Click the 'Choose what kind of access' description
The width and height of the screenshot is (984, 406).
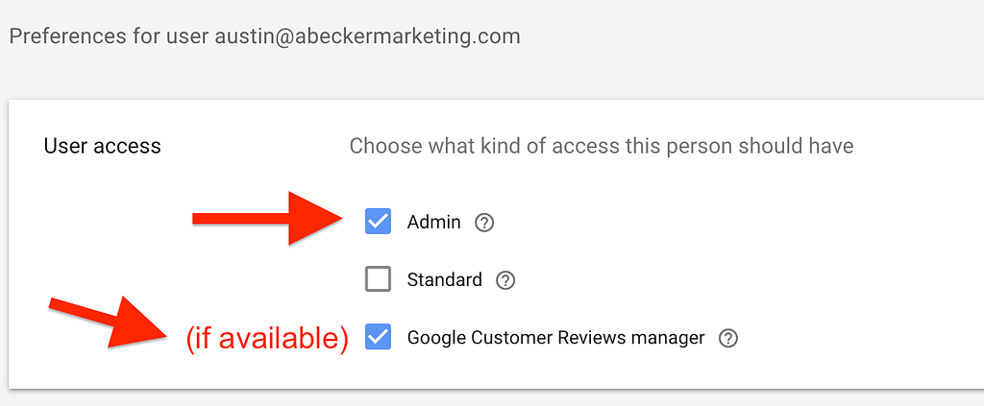click(602, 146)
